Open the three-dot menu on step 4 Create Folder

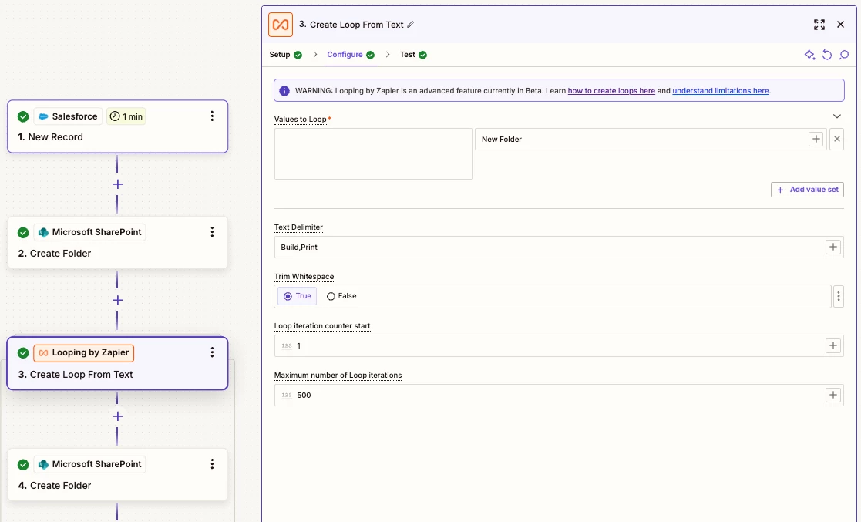point(212,463)
